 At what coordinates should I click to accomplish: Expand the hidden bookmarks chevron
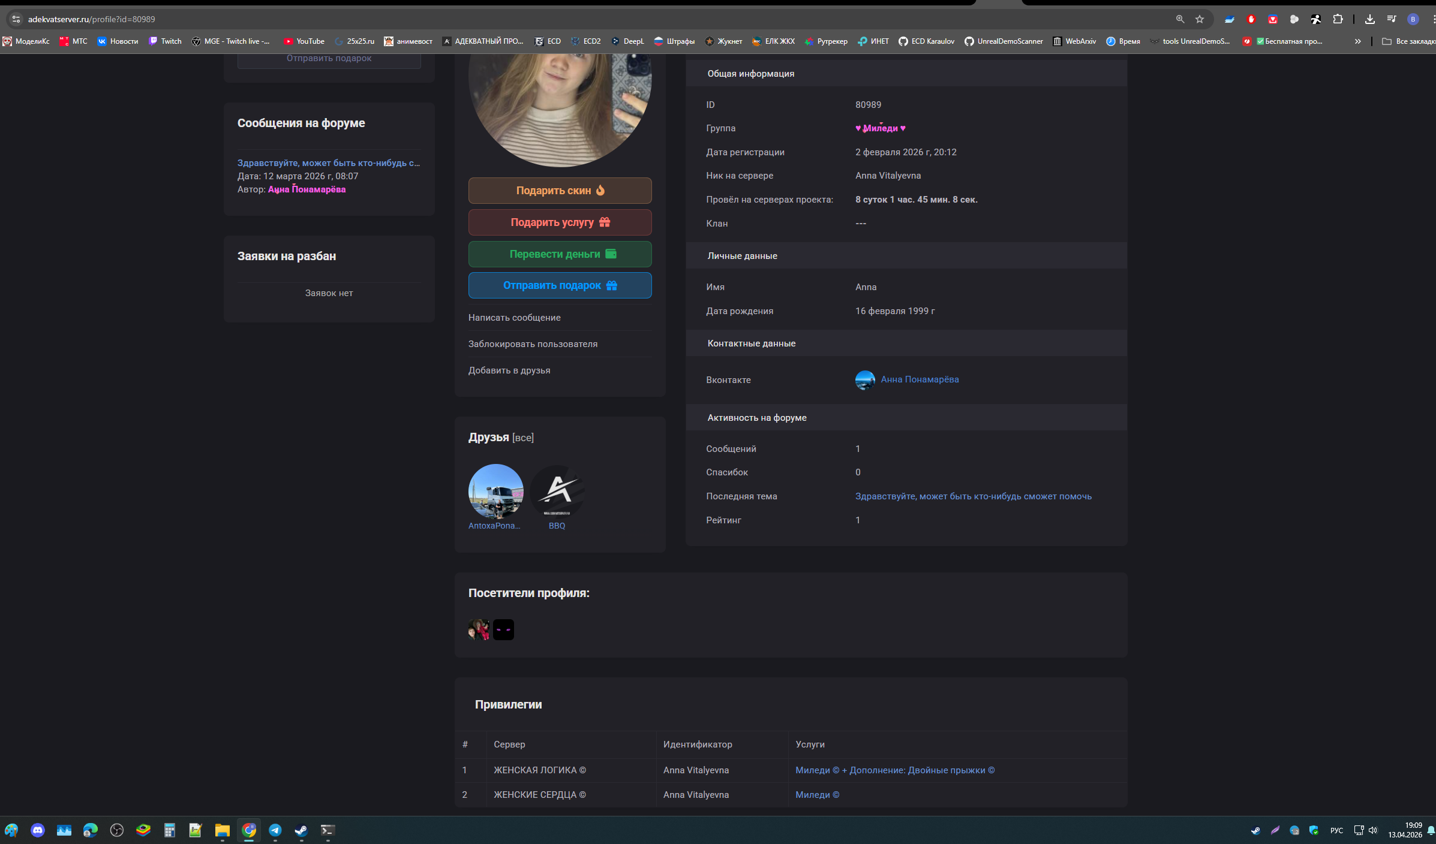[x=1357, y=41]
